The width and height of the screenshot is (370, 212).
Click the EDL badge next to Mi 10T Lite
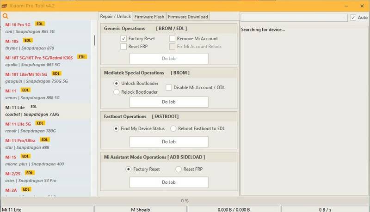tap(56, 73)
